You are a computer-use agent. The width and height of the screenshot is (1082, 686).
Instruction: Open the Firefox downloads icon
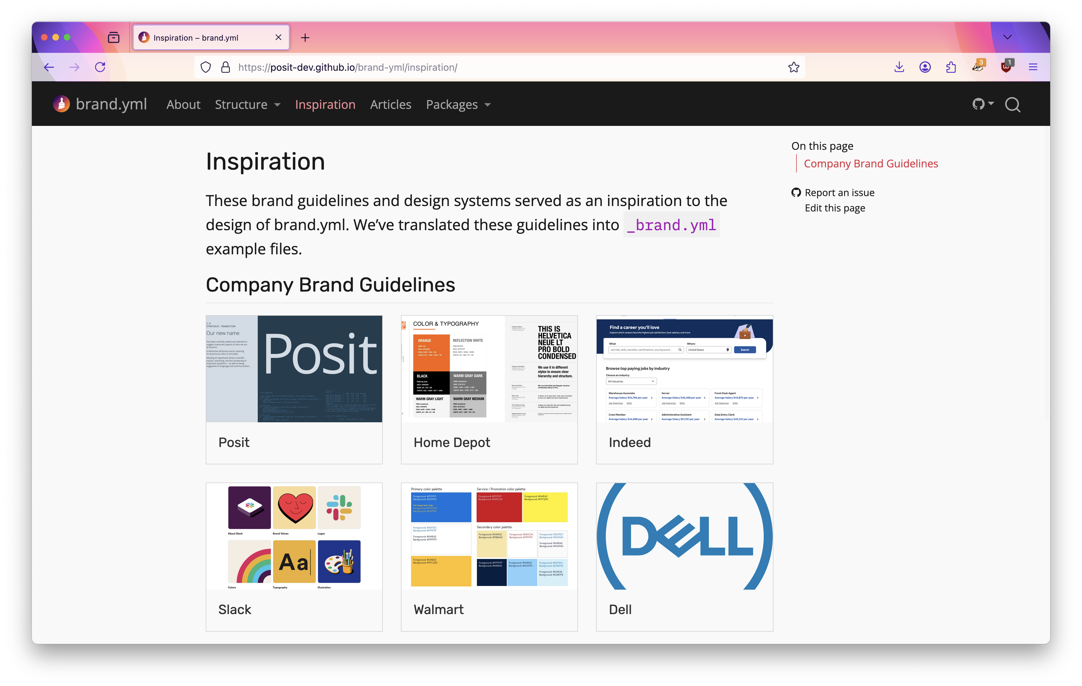899,67
